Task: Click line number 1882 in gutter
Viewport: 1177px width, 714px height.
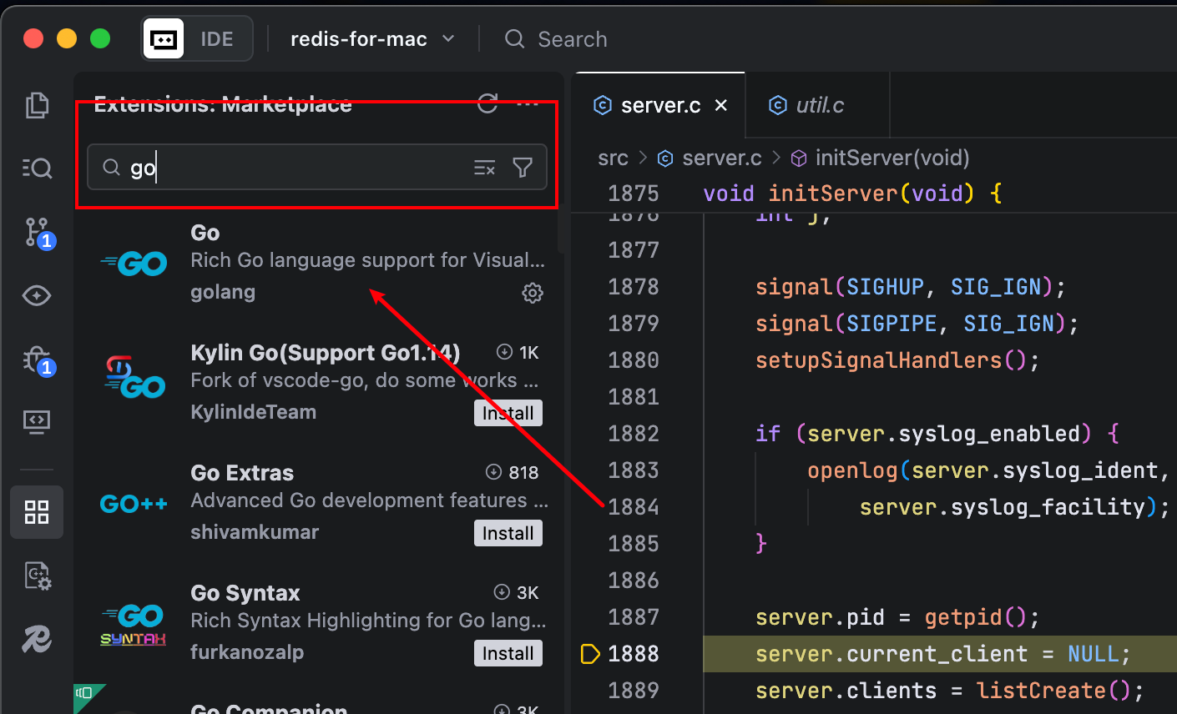Action: click(633, 434)
